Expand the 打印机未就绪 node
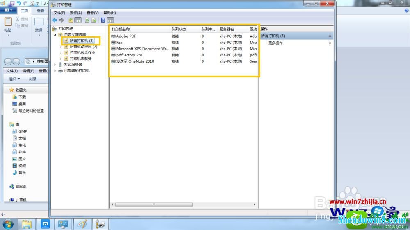410x230 pixels. (61, 59)
